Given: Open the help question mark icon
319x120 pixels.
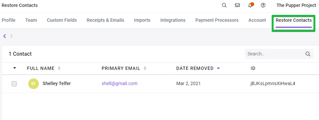Looking at the screenshot, I should tap(263, 5).
